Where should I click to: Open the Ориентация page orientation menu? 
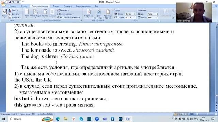coord(35,14)
